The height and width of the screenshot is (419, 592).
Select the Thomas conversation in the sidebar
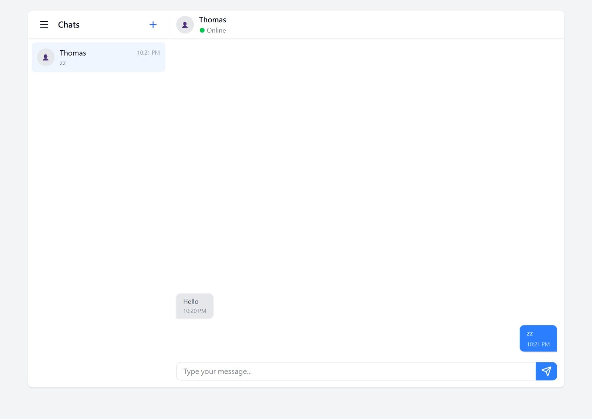[98, 57]
